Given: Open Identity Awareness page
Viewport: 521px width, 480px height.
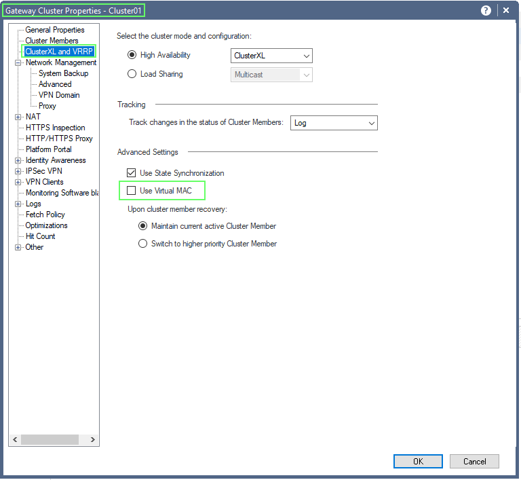Looking at the screenshot, I should click(56, 160).
